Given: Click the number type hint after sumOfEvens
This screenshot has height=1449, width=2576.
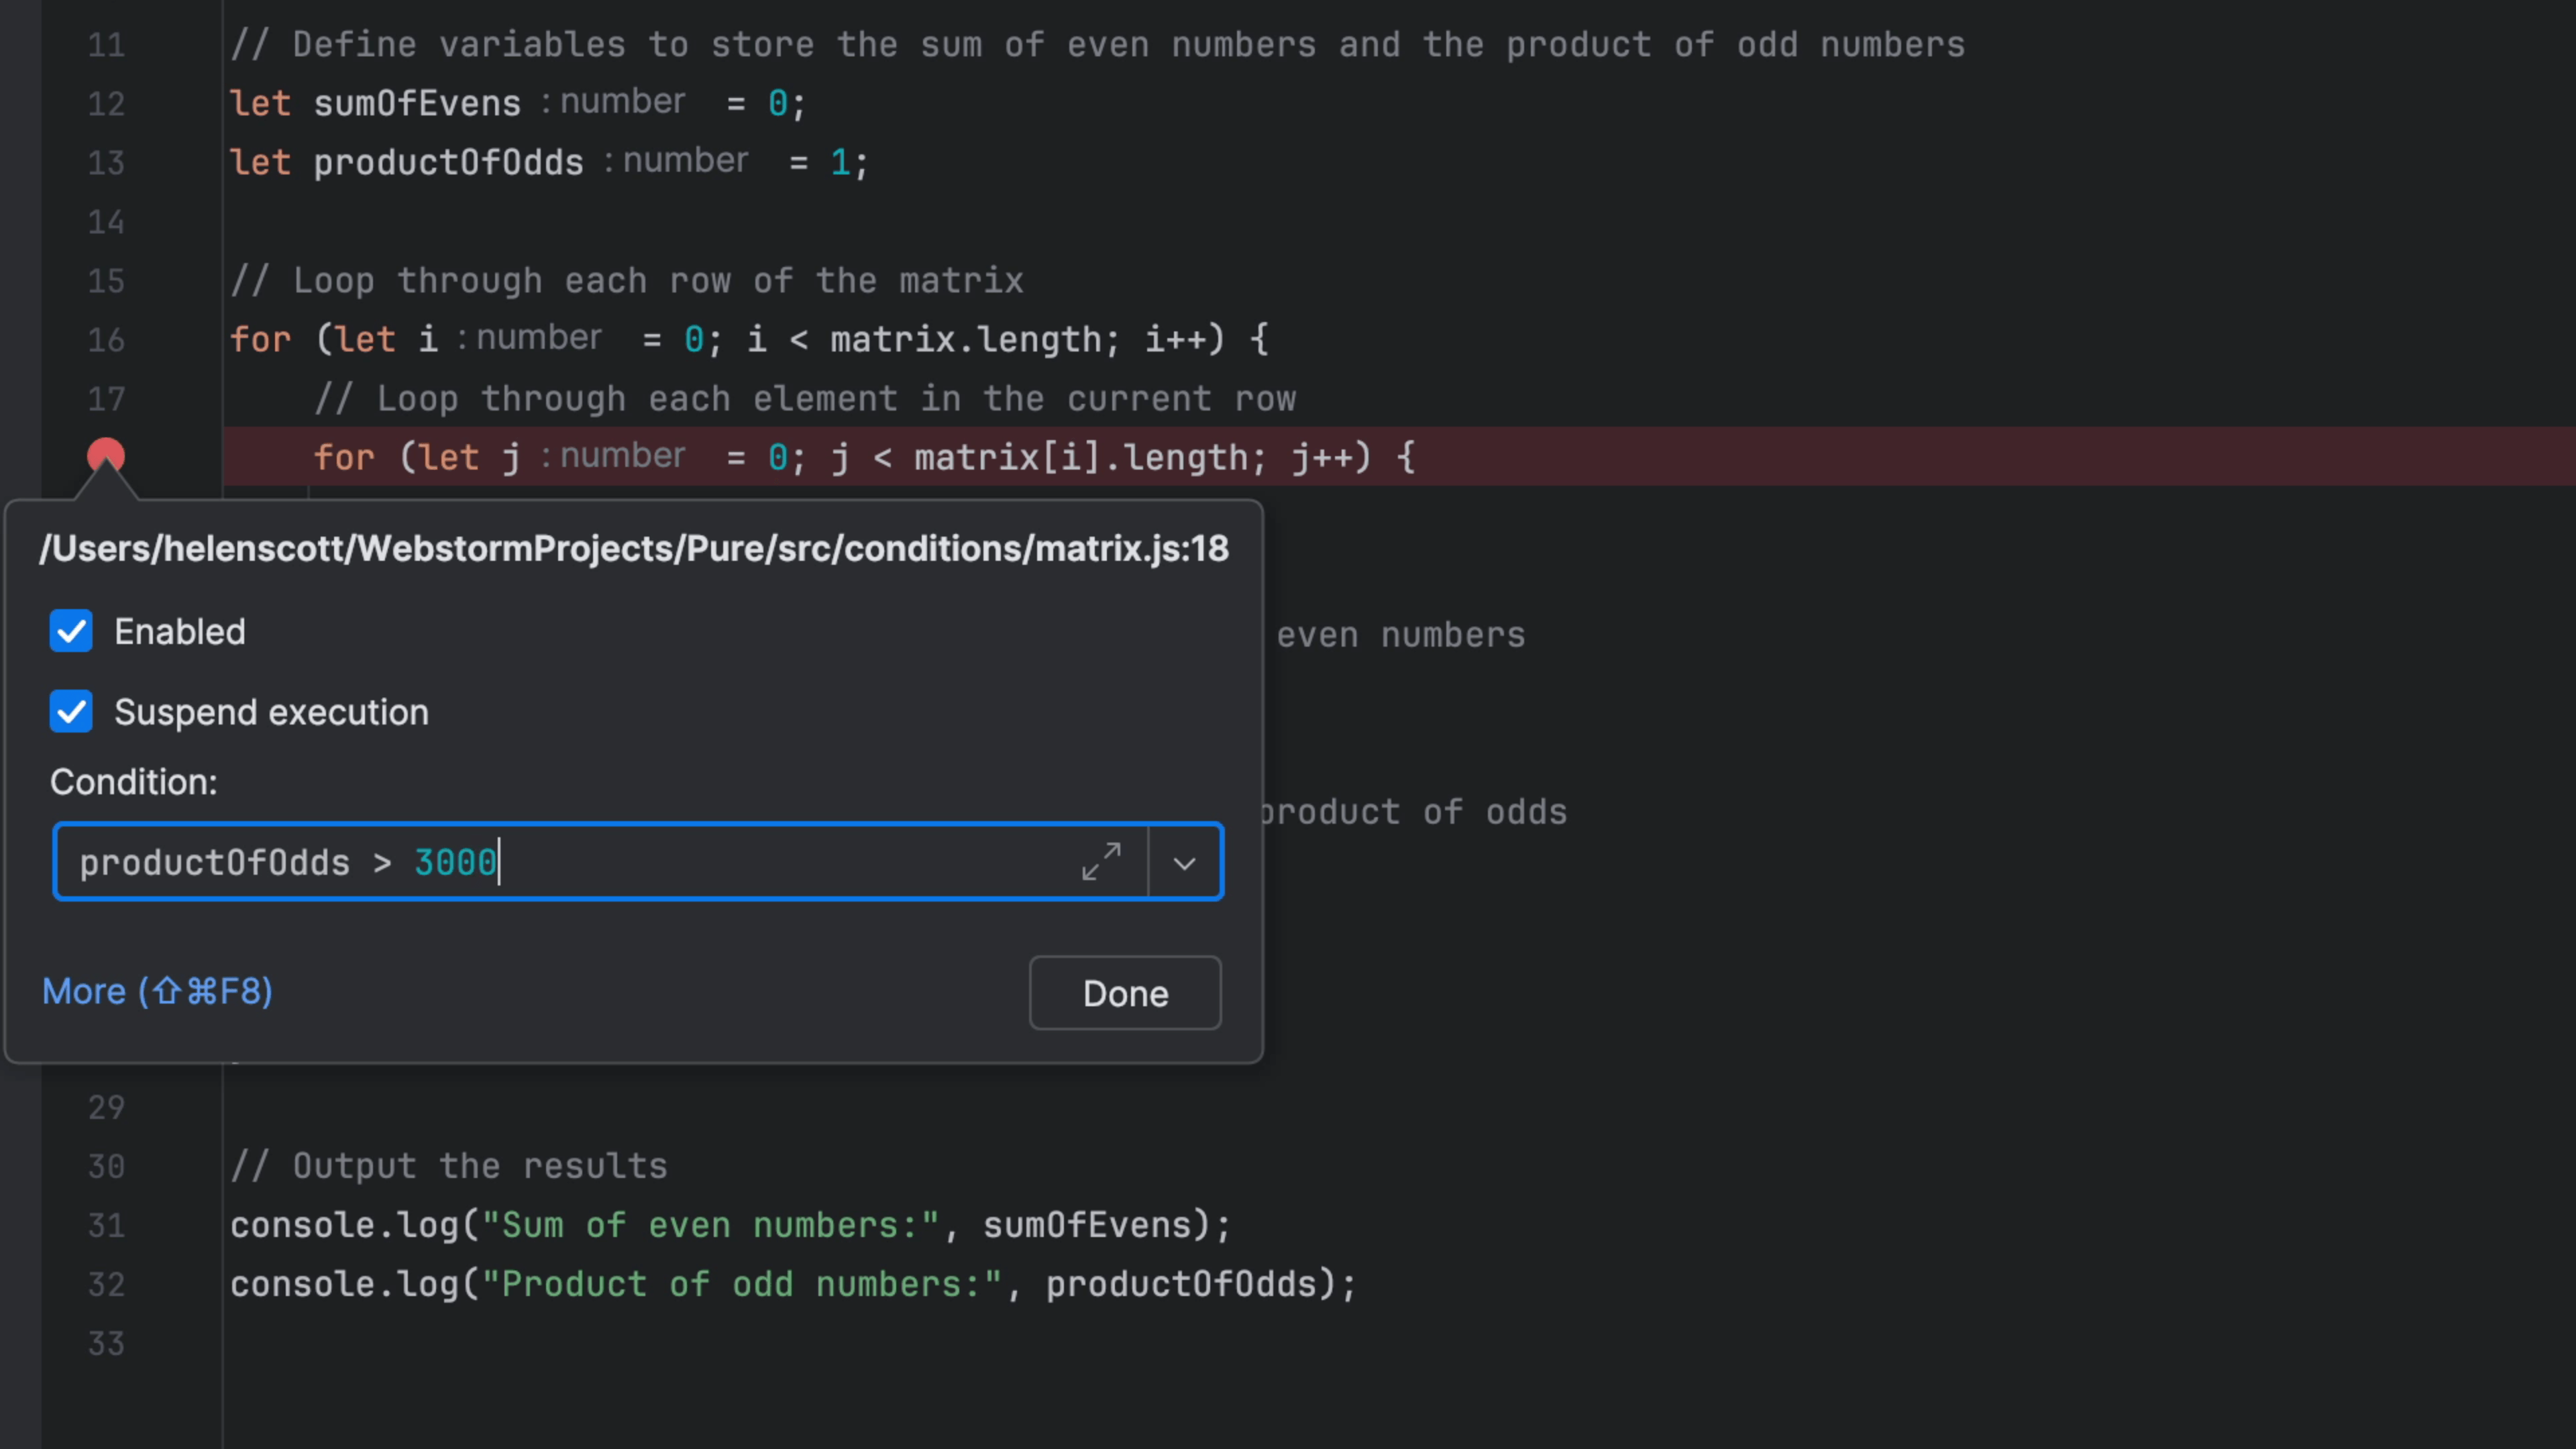Looking at the screenshot, I should coord(621,102).
